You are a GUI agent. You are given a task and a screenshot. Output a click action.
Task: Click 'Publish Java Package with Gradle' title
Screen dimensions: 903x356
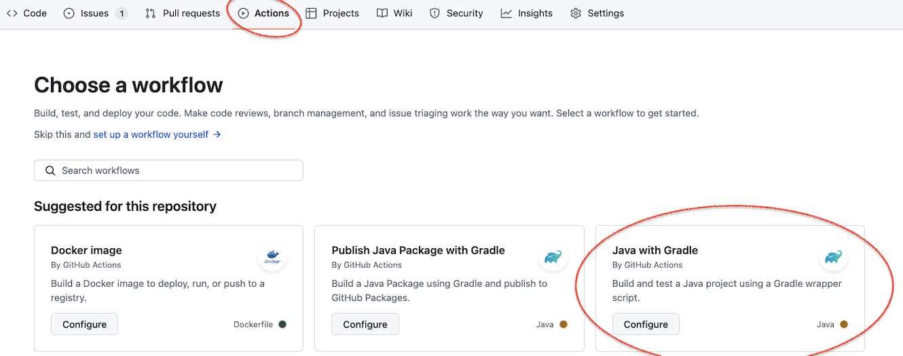[418, 250]
